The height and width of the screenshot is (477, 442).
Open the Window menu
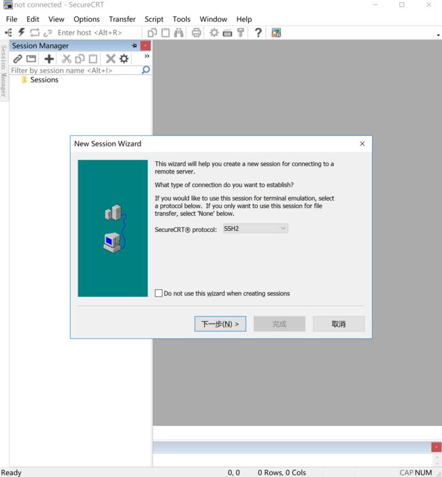click(x=214, y=19)
